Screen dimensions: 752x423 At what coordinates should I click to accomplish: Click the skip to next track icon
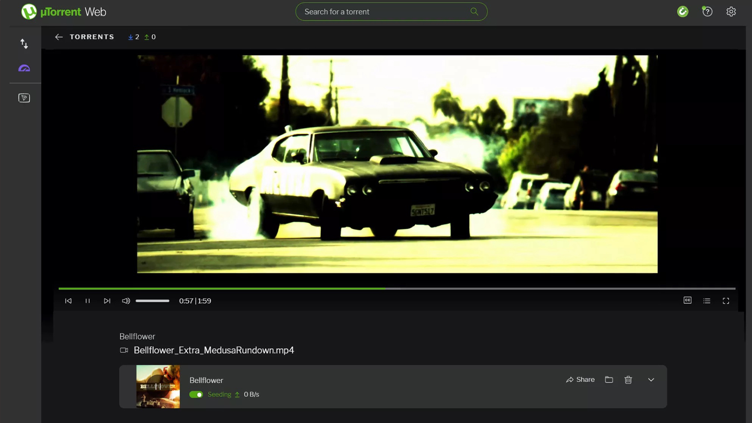pyautogui.click(x=107, y=300)
